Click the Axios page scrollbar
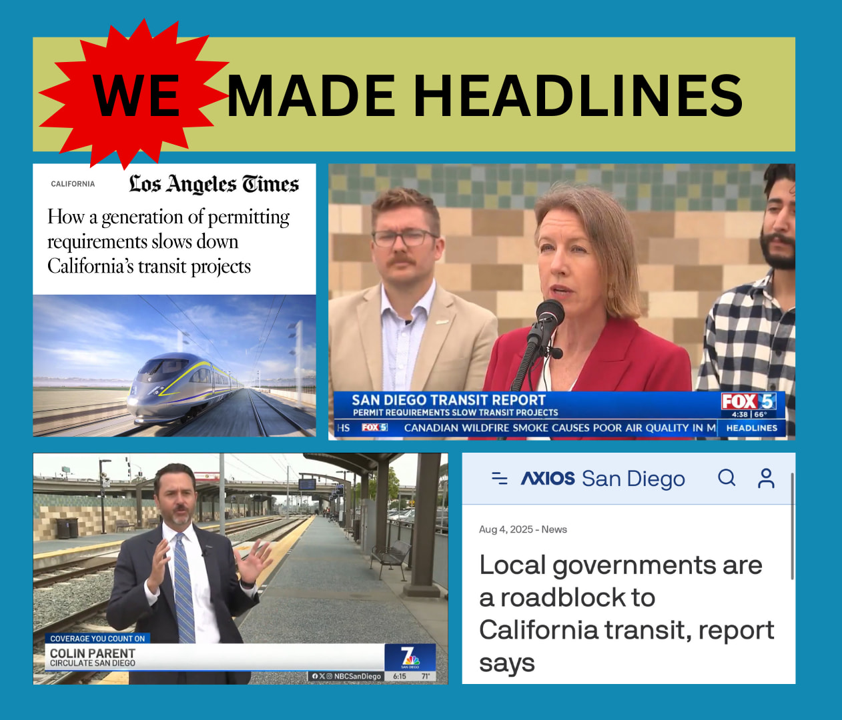Screen dimensions: 842x720 (792, 527)
